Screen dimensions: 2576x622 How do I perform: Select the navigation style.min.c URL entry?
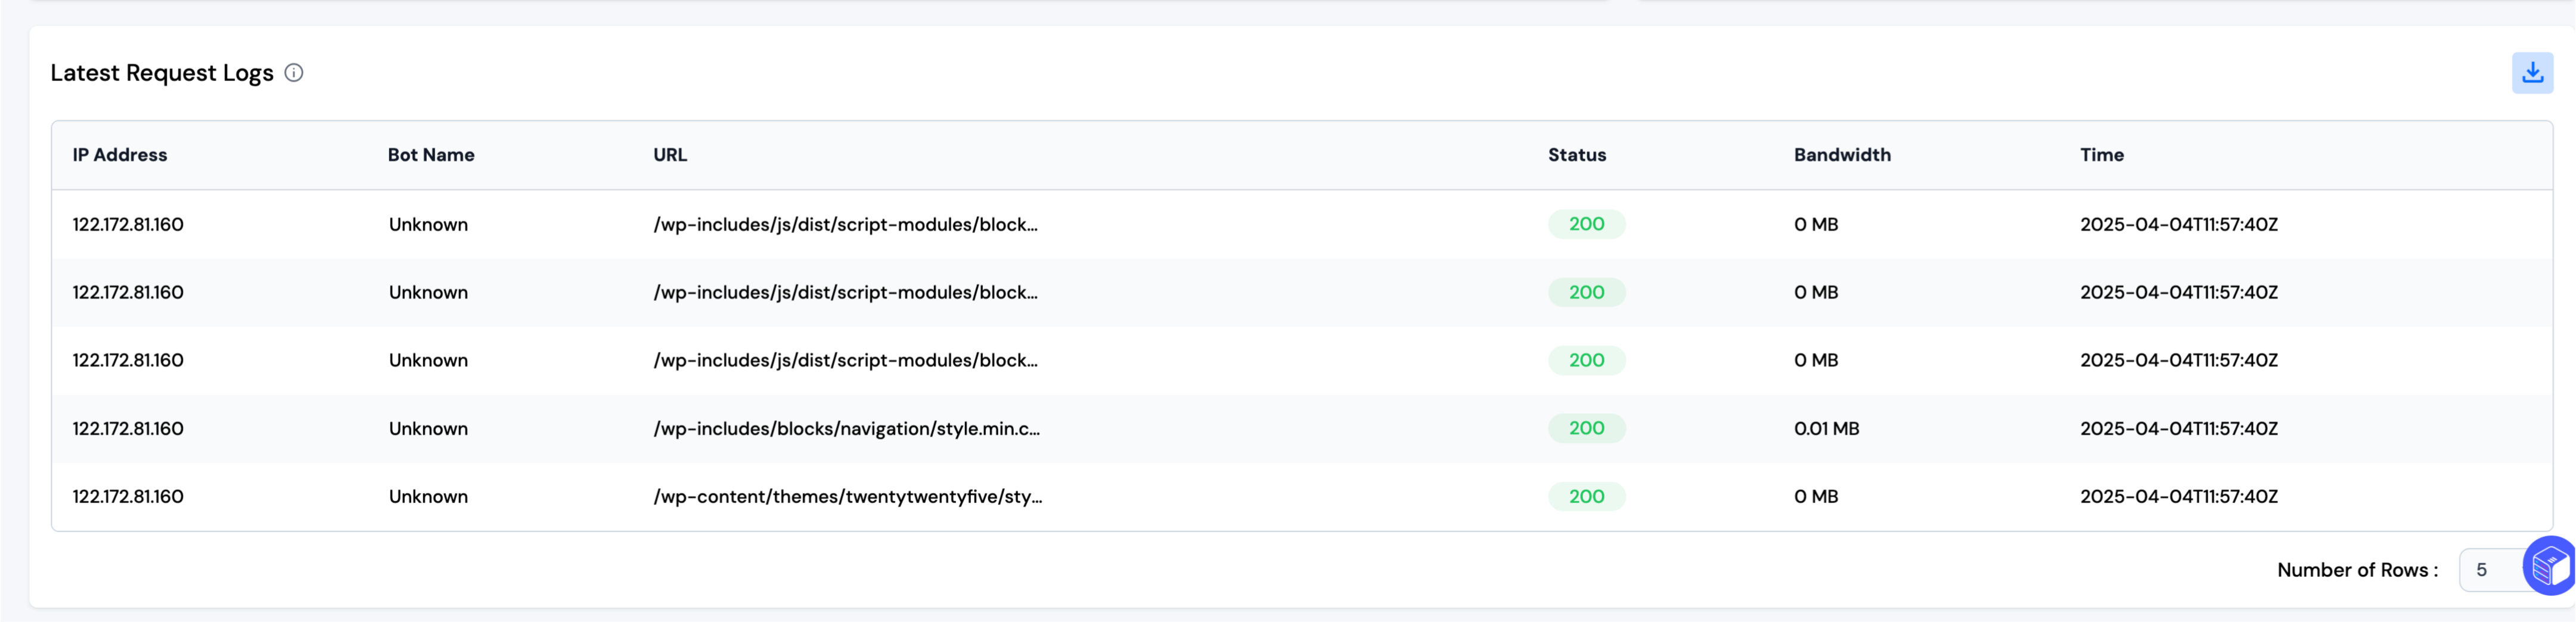click(846, 428)
